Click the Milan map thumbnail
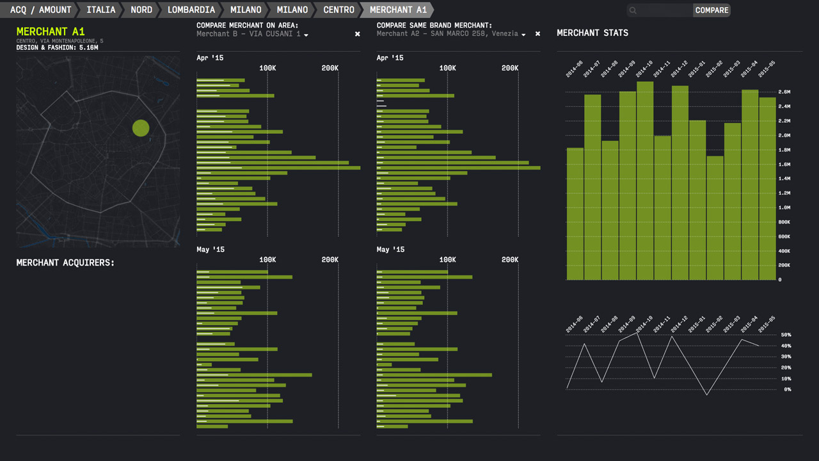Viewport: 819px width, 461px height. (x=98, y=151)
